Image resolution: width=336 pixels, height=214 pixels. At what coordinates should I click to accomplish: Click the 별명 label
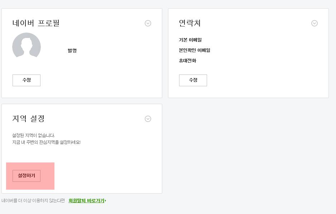point(72,50)
